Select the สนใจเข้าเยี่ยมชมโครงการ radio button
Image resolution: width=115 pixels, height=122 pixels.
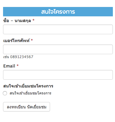[5, 93]
